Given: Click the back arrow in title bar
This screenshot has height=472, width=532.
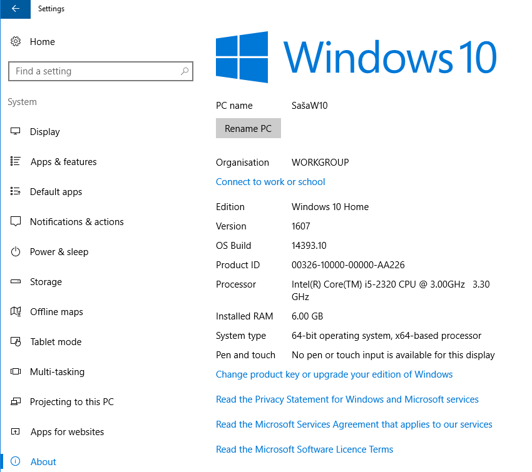Looking at the screenshot, I should (15, 9).
